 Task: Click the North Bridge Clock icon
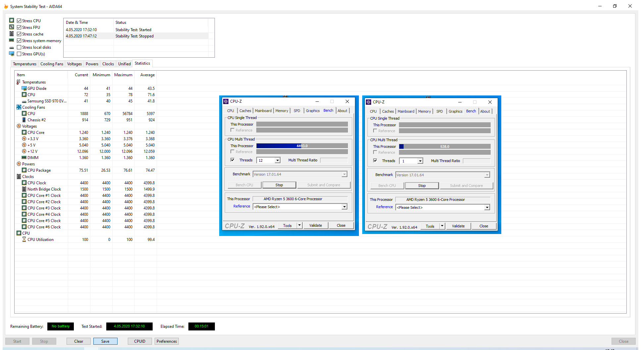[24, 189]
